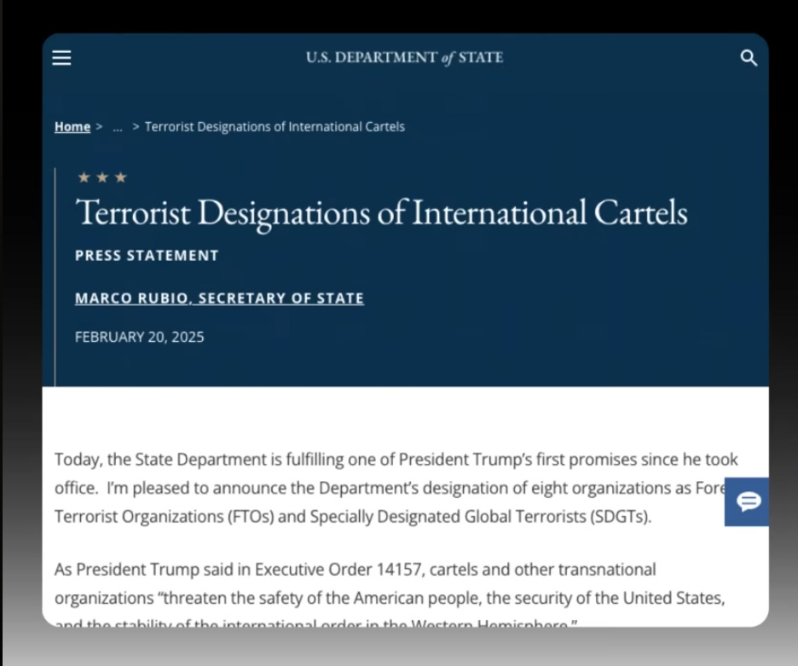Click the text 'Terrorist Organizations (FTOs)'
This screenshot has height=666, width=798.
pyautogui.click(x=165, y=517)
